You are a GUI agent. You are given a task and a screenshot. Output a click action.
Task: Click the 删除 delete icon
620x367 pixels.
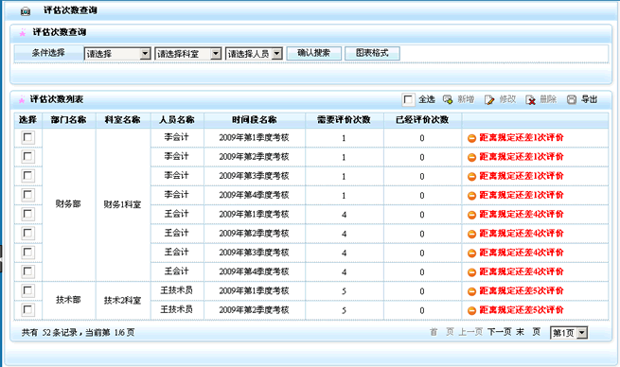click(x=530, y=100)
